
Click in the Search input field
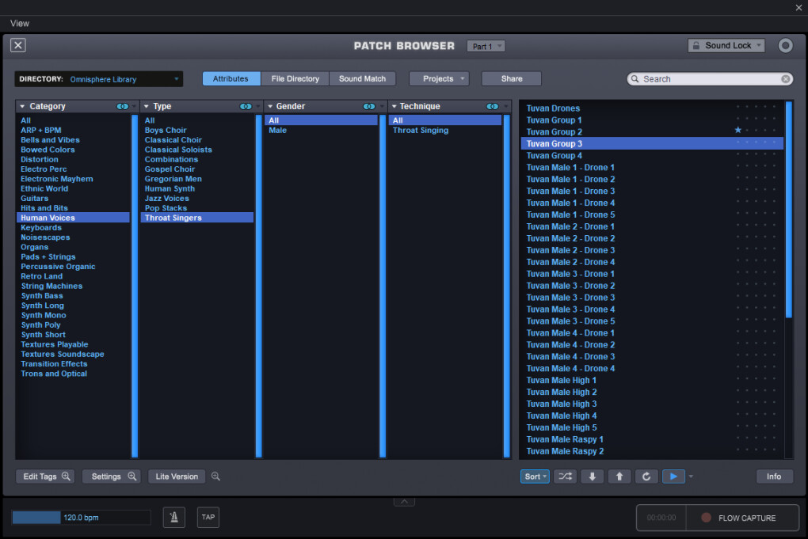(x=710, y=79)
